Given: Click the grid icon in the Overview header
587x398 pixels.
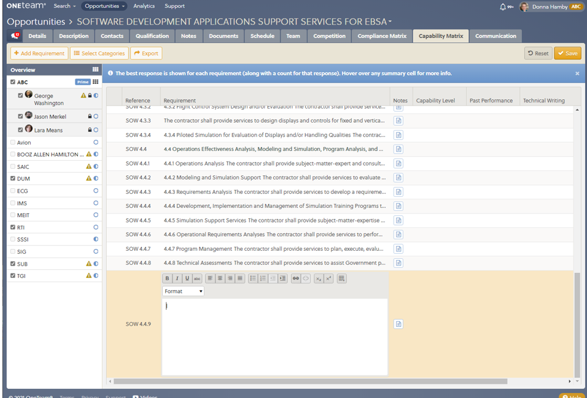Looking at the screenshot, I should pos(95,70).
